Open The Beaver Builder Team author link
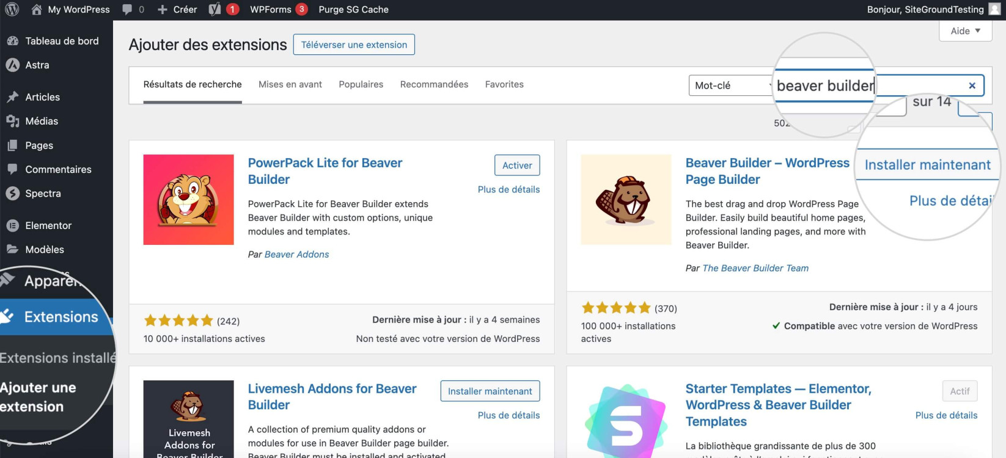The width and height of the screenshot is (1006, 458). 755,268
